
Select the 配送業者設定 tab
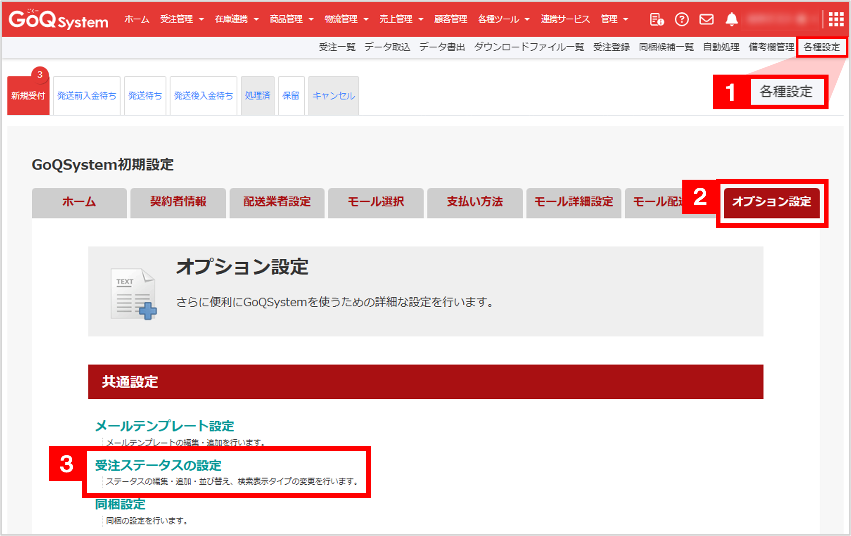pos(277,202)
